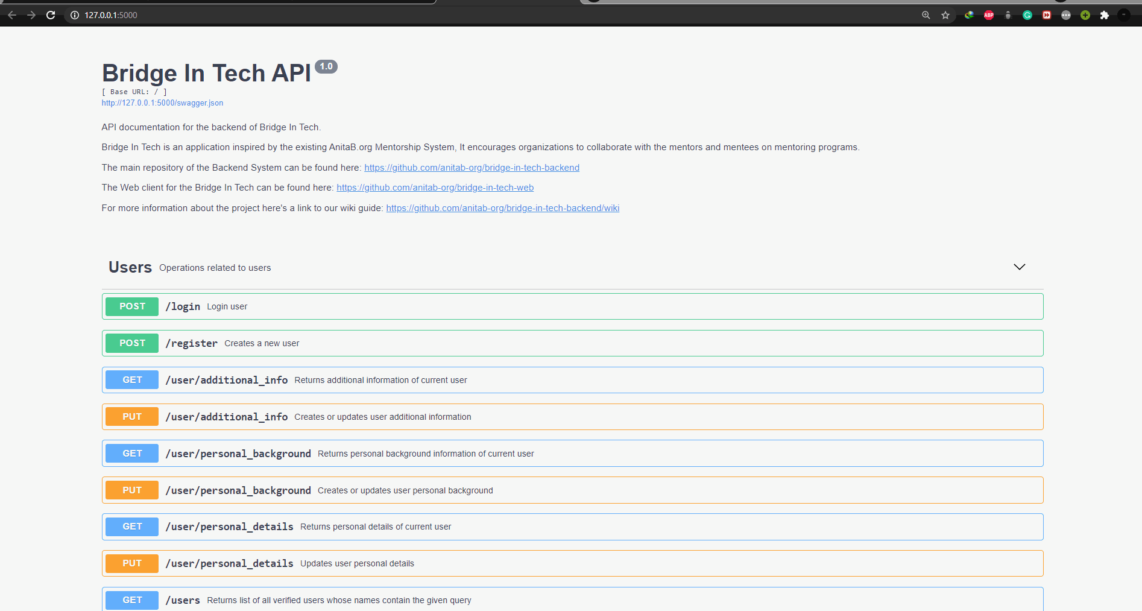This screenshot has width=1142, height=611.
Task: Click the '[ Base URL: / ]' text
Action: [134, 92]
